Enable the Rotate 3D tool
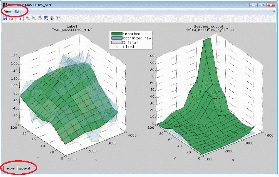279x177 pixels. tap(46, 18)
